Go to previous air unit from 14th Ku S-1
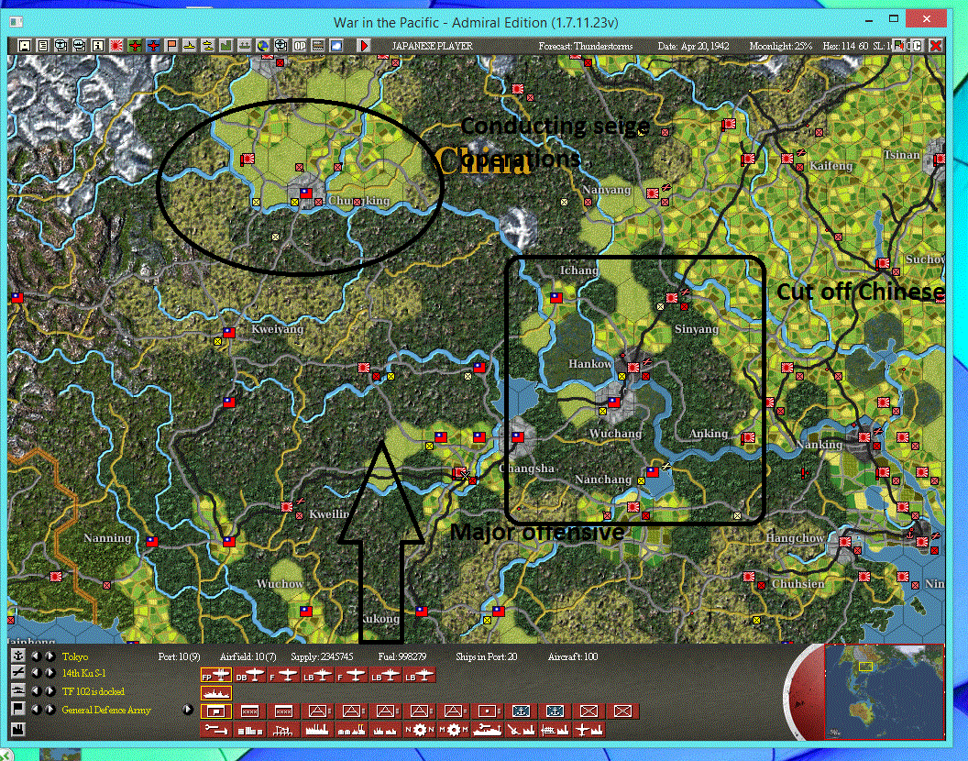The width and height of the screenshot is (968, 761). [x=37, y=673]
